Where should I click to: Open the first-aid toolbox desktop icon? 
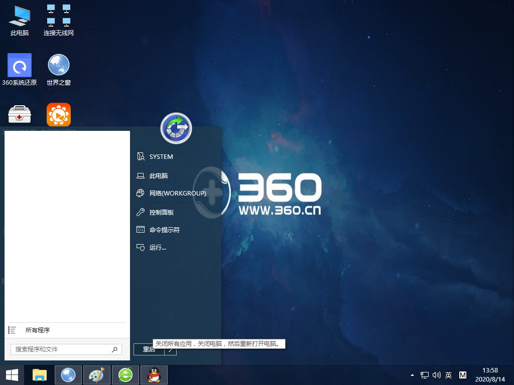click(20, 114)
